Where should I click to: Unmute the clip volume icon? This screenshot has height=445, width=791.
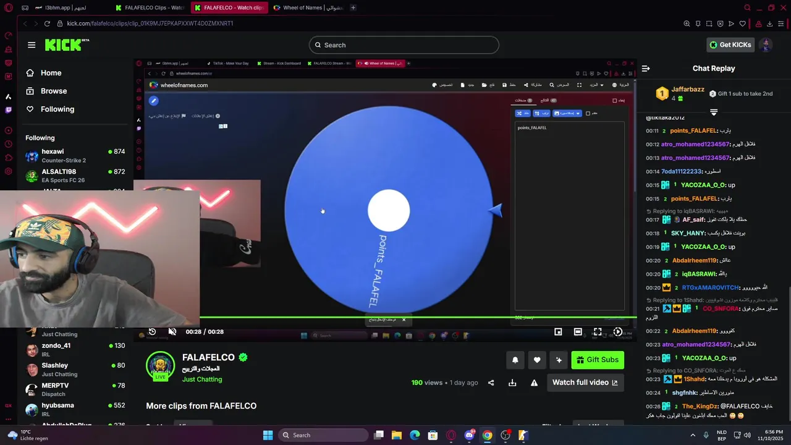coord(172,332)
